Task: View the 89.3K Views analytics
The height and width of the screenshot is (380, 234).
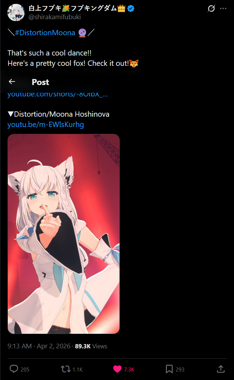Action: 91,346
